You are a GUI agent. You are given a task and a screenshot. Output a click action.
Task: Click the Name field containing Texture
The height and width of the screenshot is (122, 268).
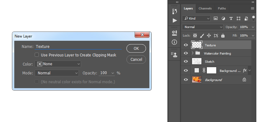click(78, 46)
